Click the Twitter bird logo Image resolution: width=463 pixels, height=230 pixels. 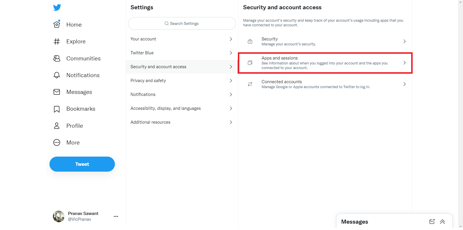[57, 8]
